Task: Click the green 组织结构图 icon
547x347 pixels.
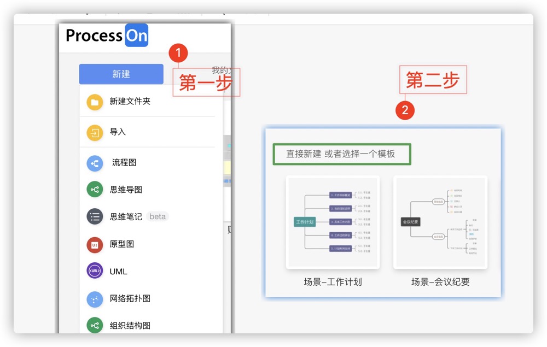Action: tap(95, 325)
